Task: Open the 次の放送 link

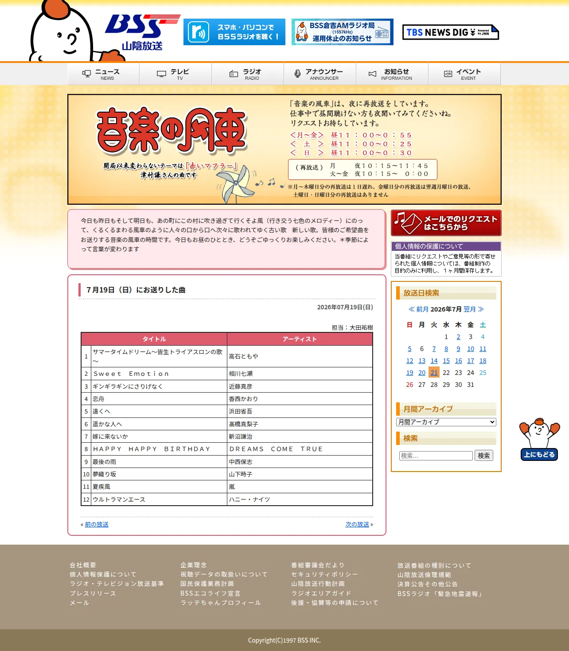Action: pos(357,524)
